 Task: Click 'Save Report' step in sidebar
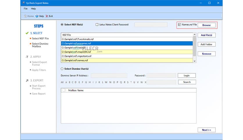pyautogui.click(x=39, y=94)
